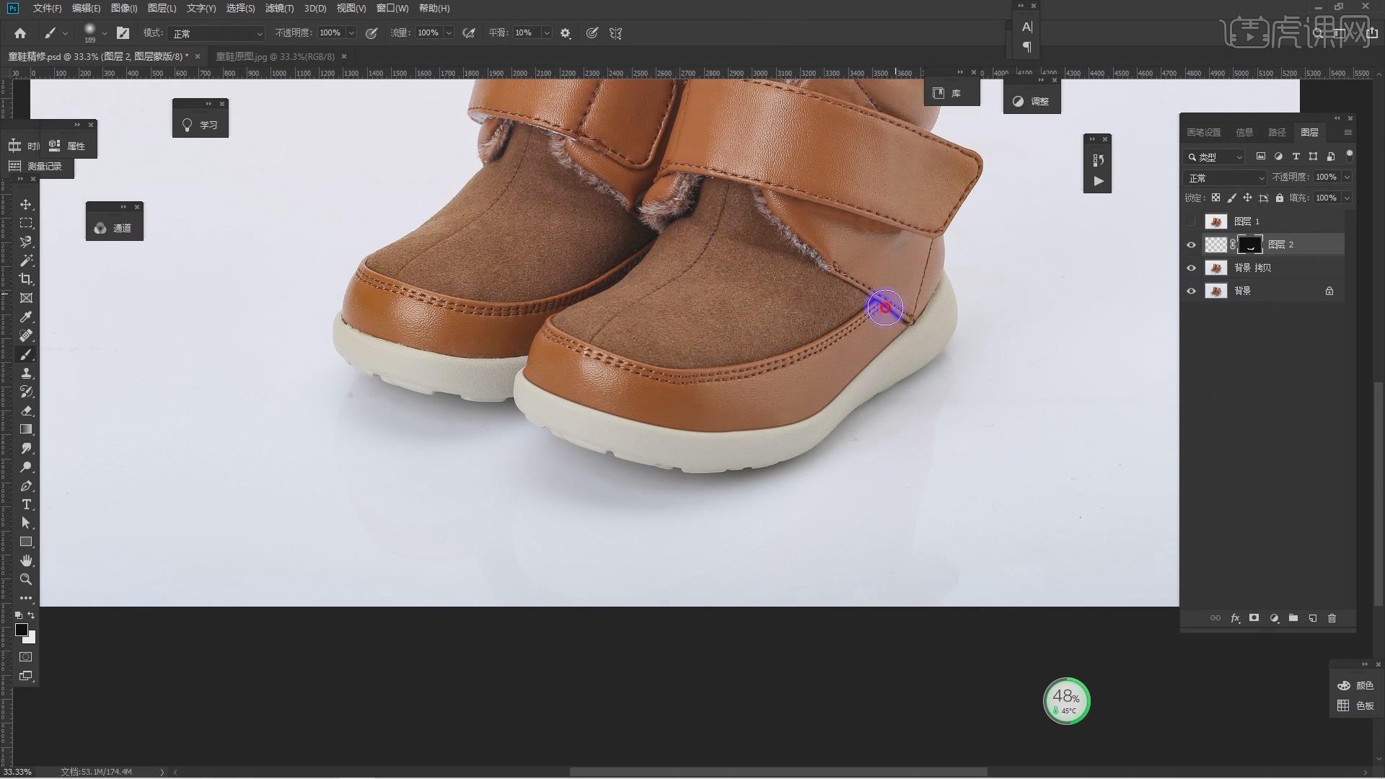Viewport: 1385px width, 779px height.
Task: Switch to the 路径 panel tab
Action: [x=1277, y=132]
